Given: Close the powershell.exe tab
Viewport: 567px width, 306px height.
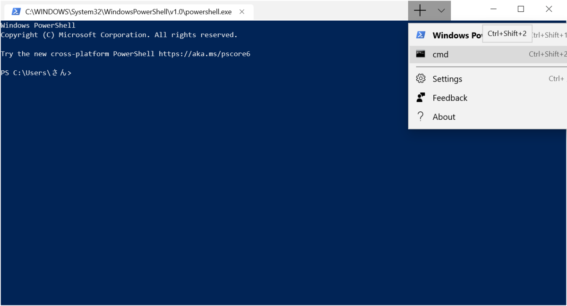Looking at the screenshot, I should pyautogui.click(x=242, y=12).
